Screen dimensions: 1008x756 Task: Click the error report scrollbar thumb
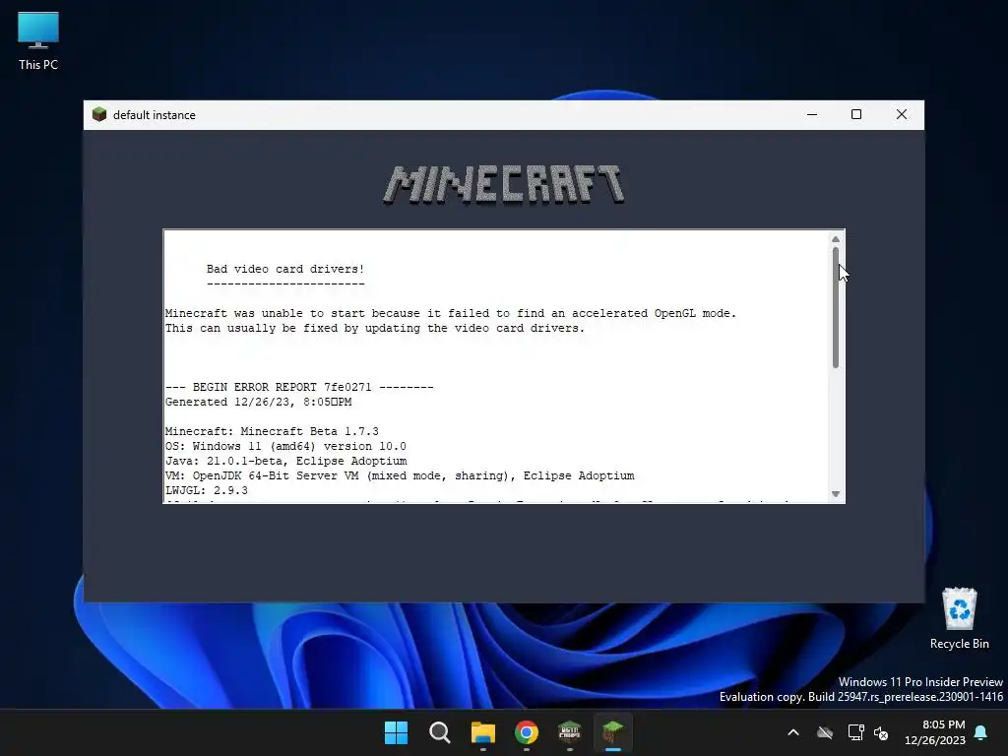pyautogui.click(x=836, y=307)
